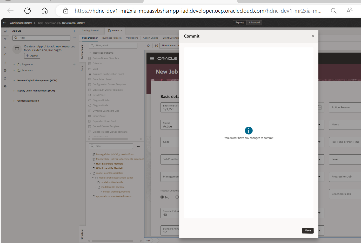Click the site lock icon in address bar
This screenshot has height=243, width=361.
[x=66, y=11]
